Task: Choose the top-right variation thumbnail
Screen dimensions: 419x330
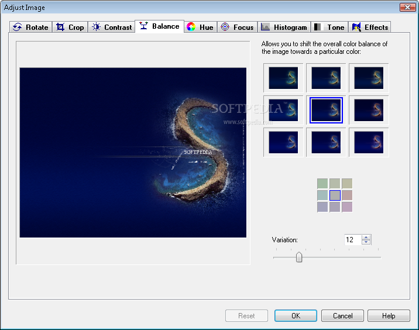Action: click(369, 78)
